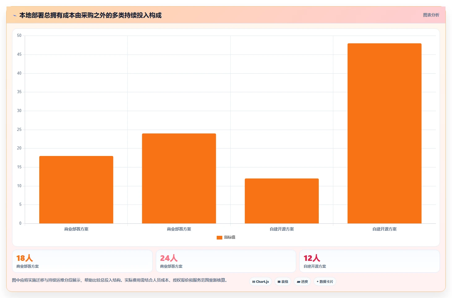Click the y-axis tick label 20
This screenshot has height=298, width=452.
[x=19, y=148]
